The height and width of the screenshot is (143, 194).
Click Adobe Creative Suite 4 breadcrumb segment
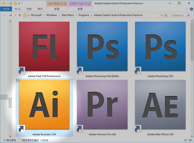click(x=118, y=15)
